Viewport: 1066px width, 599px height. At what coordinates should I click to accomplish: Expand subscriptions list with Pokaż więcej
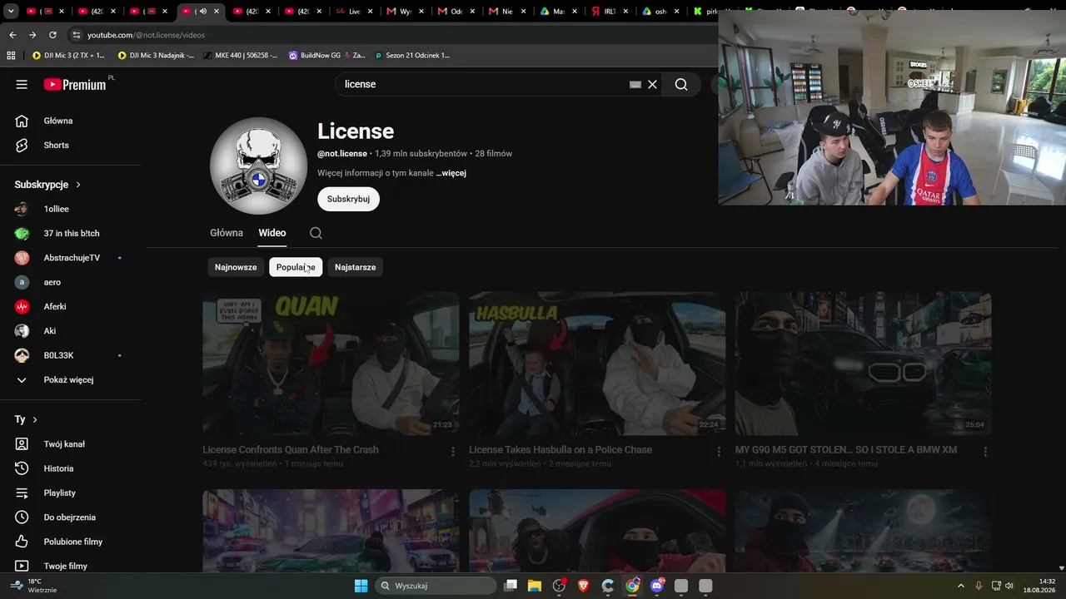coord(70,379)
